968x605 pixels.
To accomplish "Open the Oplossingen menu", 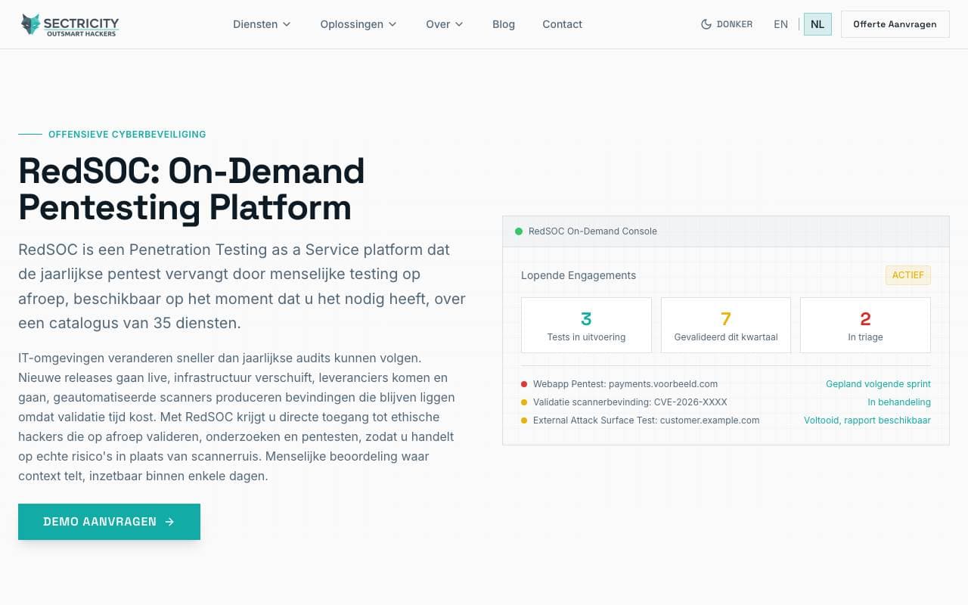I will pos(358,24).
